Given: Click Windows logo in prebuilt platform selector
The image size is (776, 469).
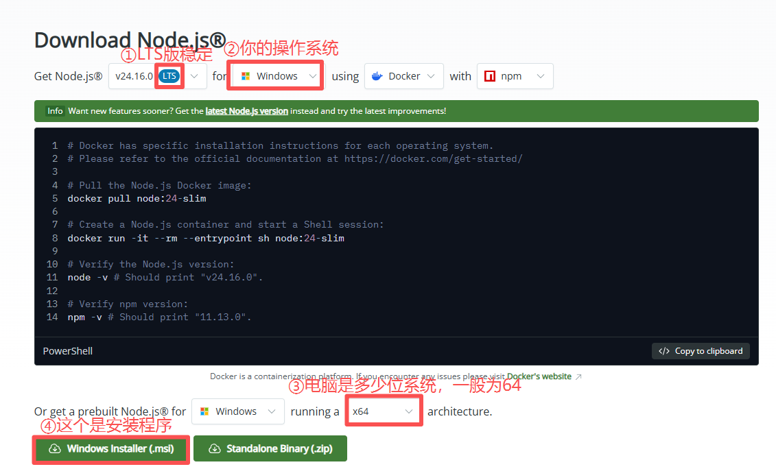Looking at the screenshot, I should pyautogui.click(x=204, y=411).
